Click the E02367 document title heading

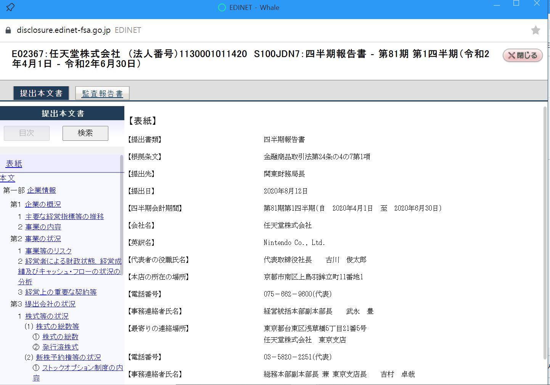(250, 59)
